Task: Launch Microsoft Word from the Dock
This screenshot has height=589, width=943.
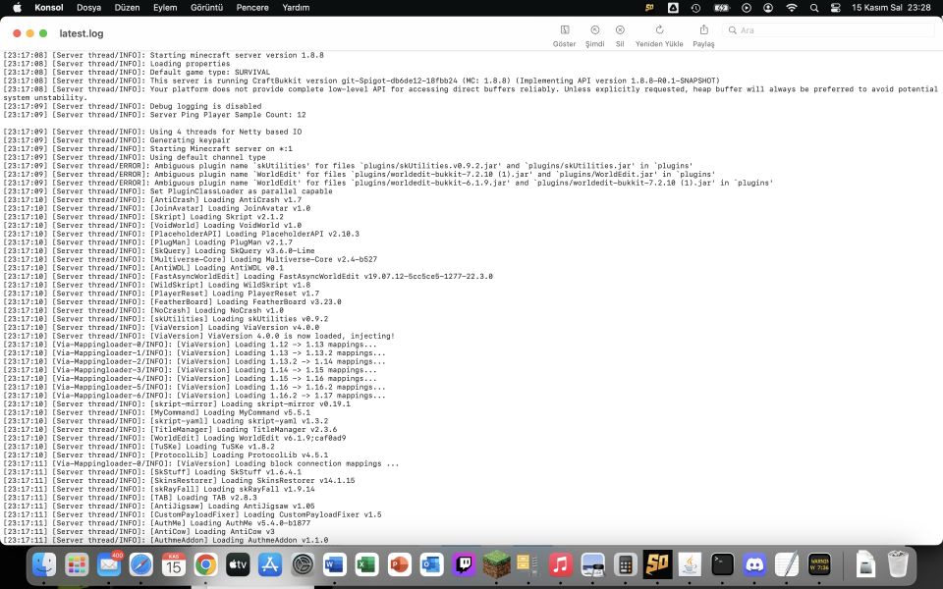Action: [334, 565]
